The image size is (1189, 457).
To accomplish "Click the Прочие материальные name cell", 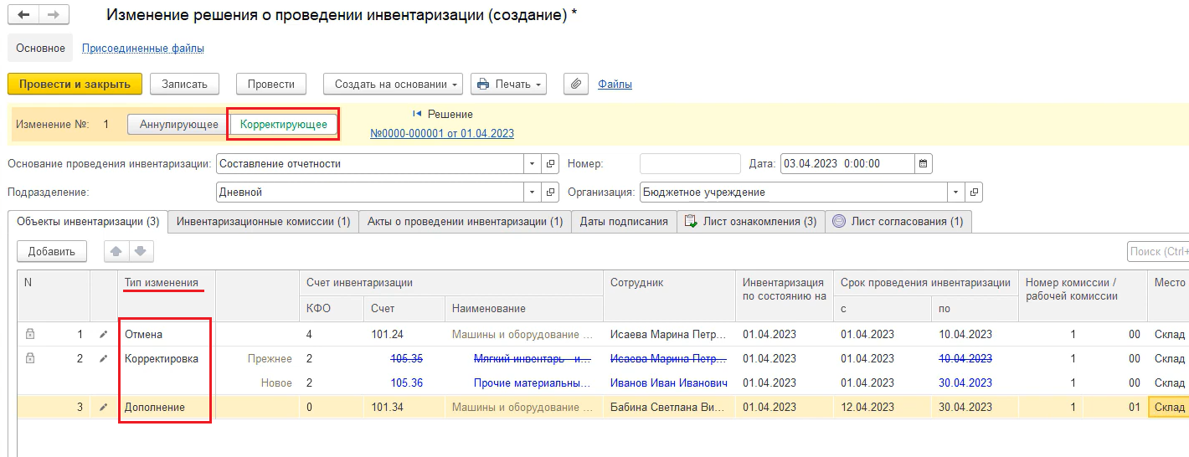I will click(523, 383).
